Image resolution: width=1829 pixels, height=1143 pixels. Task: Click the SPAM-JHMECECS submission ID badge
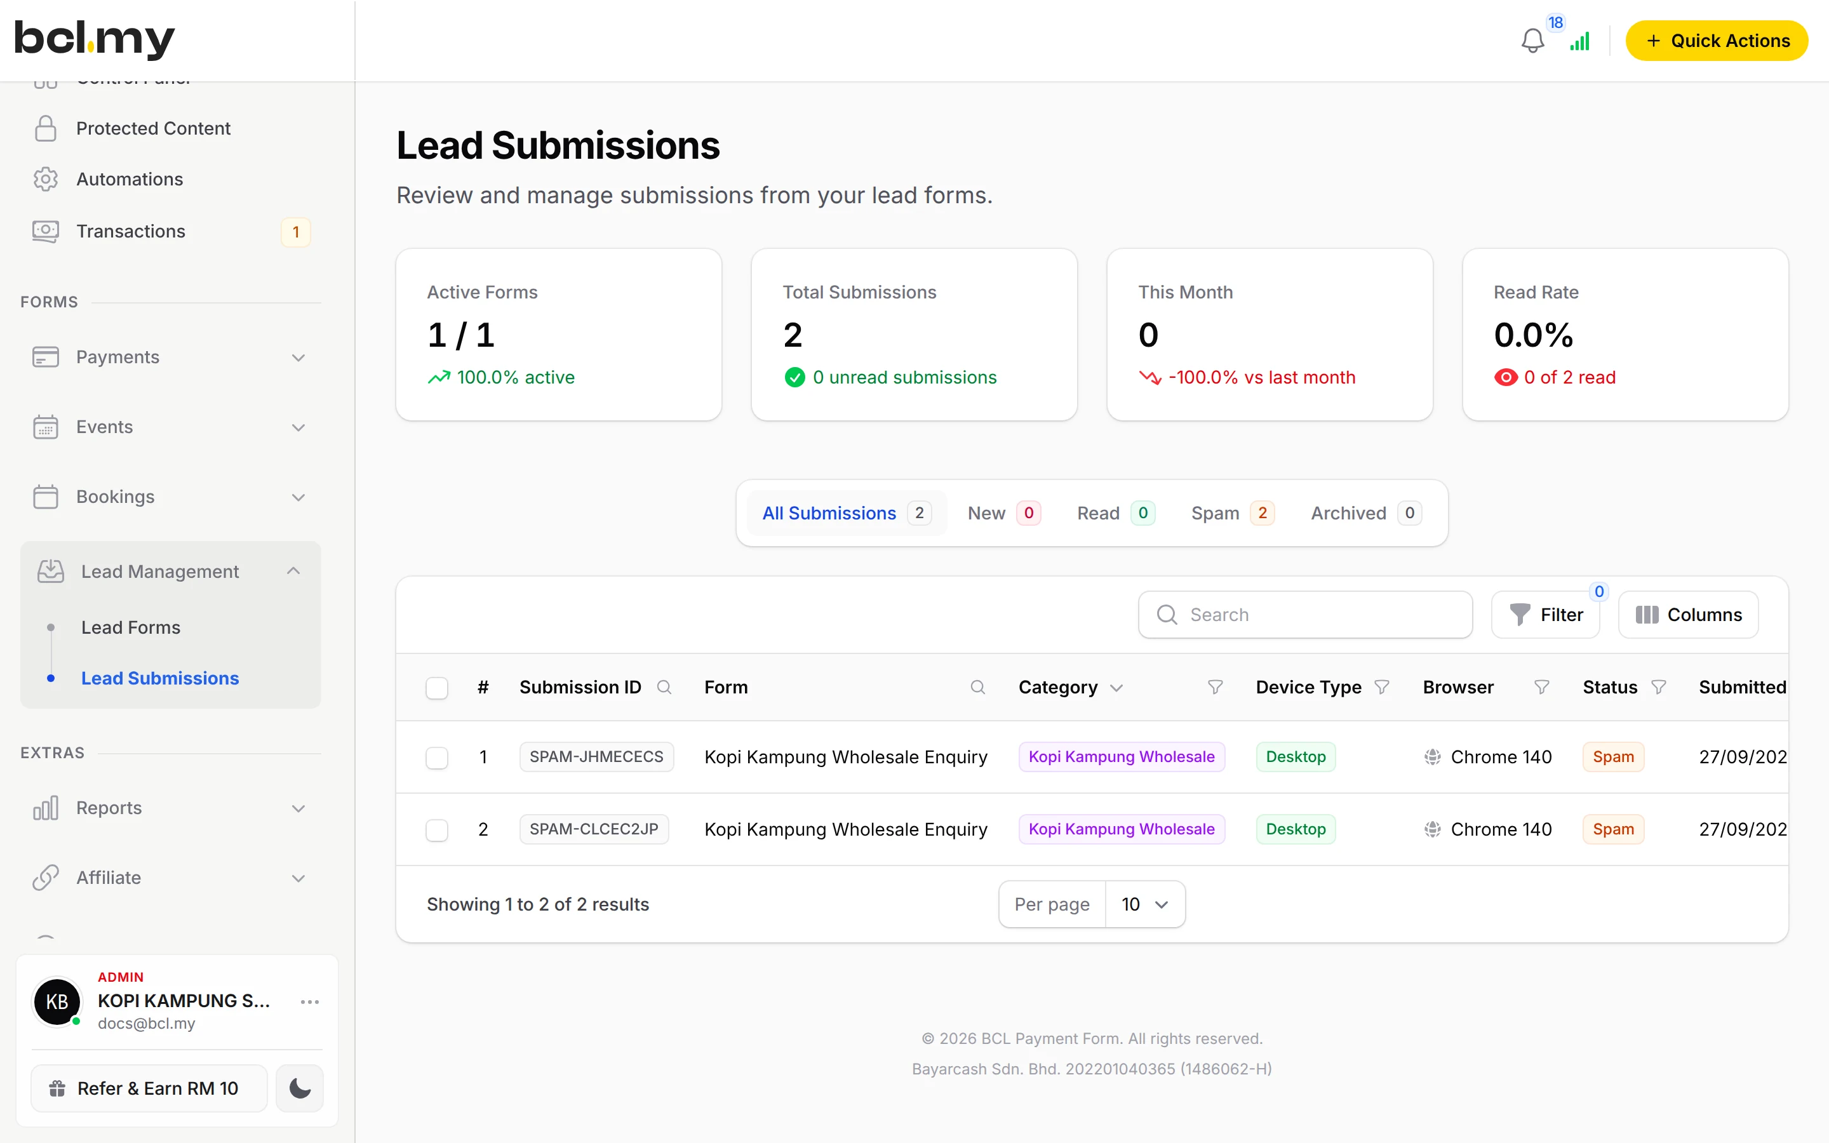pyautogui.click(x=596, y=757)
